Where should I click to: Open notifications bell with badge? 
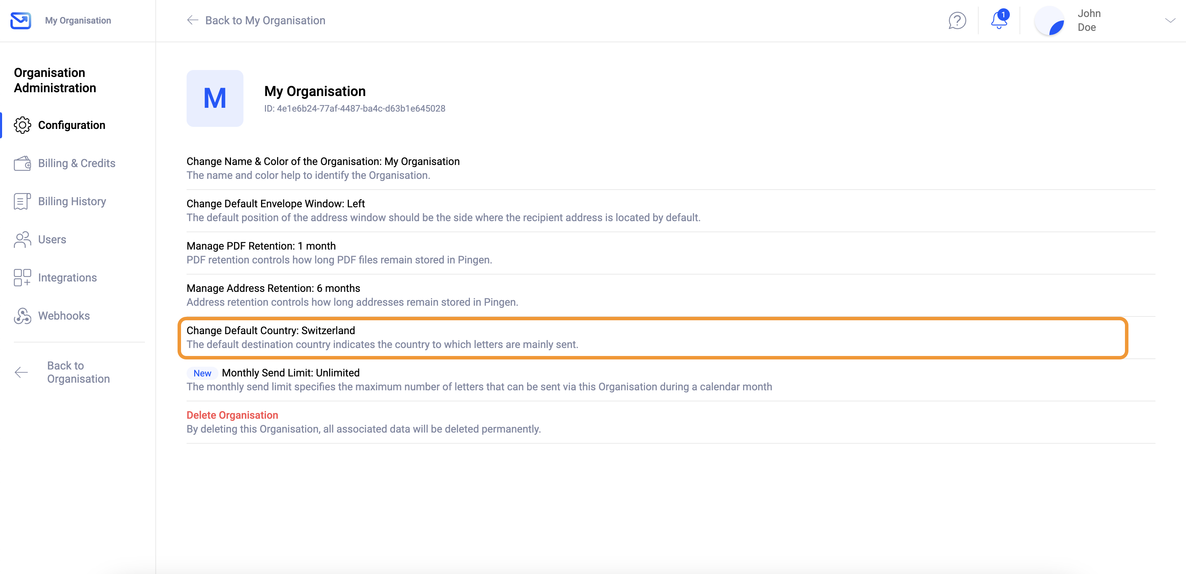999,19
